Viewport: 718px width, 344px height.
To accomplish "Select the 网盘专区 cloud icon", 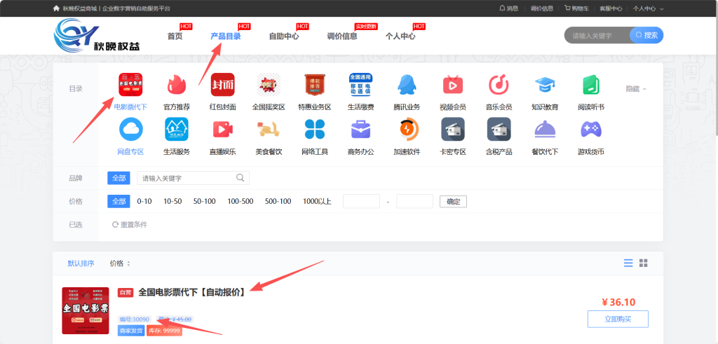I will [x=130, y=130].
